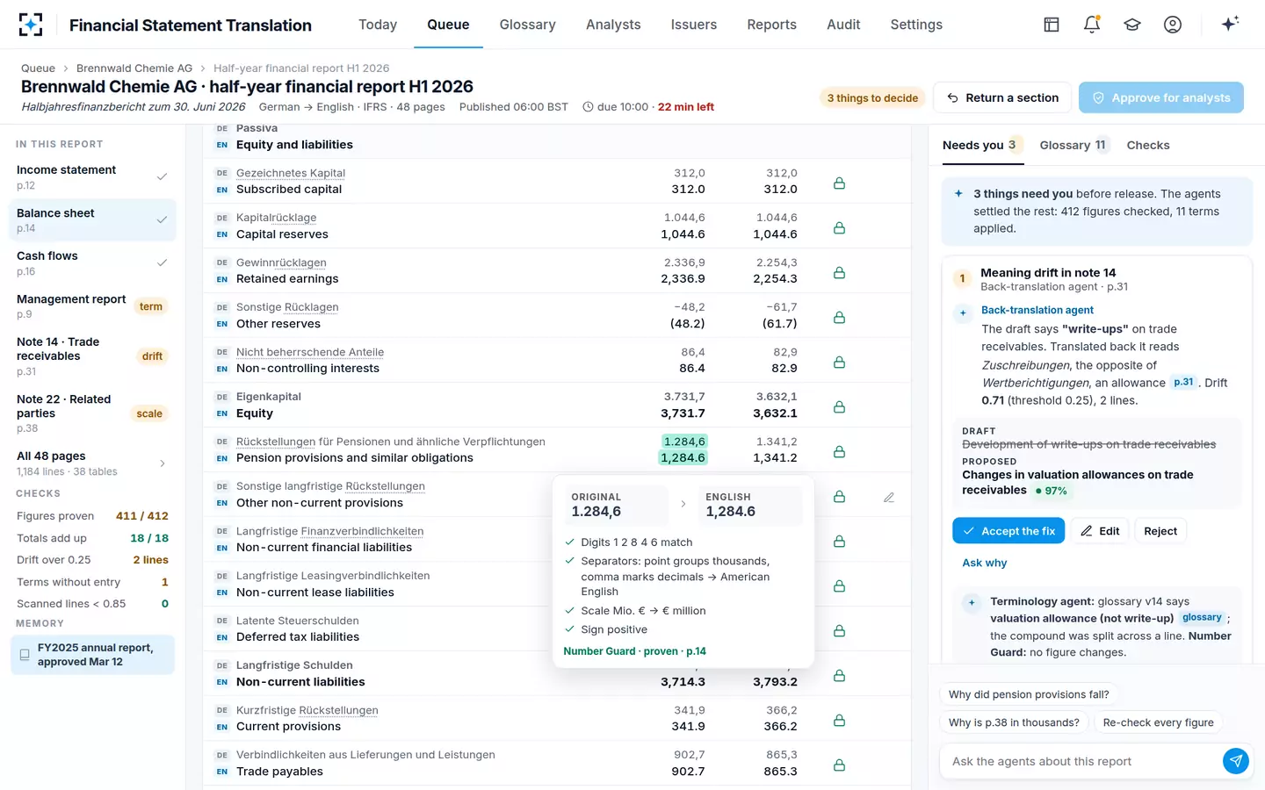The width and height of the screenshot is (1265, 790).
Task: Click pencil edit icon on Other non-current provisions
Action: pyautogui.click(x=889, y=497)
